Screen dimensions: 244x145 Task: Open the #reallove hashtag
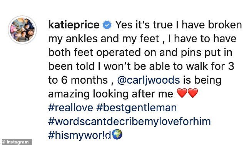tap(71, 108)
